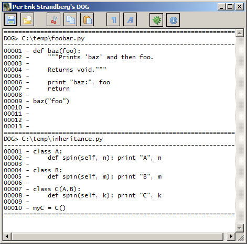Click the line 'myC = C()'

pyautogui.click(x=49, y=208)
